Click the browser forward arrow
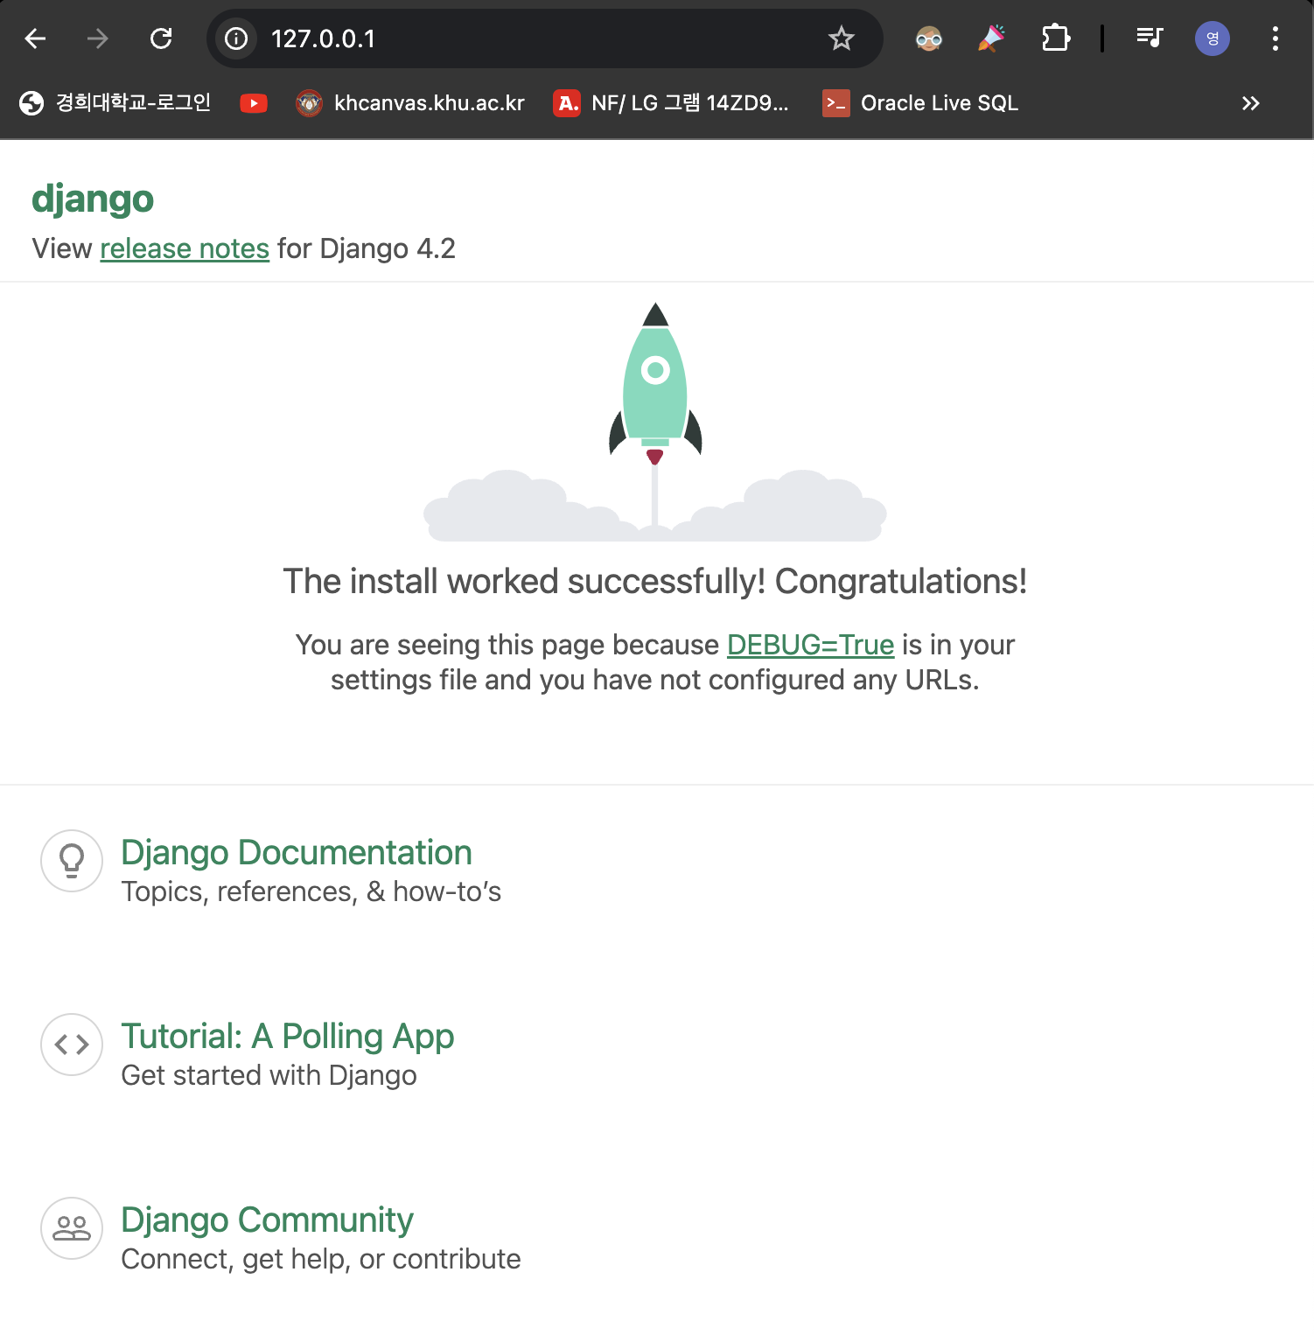Image resolution: width=1314 pixels, height=1335 pixels. pos(98,38)
